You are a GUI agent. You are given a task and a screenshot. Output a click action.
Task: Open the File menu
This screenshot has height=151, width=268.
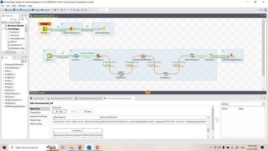pos(3,6)
